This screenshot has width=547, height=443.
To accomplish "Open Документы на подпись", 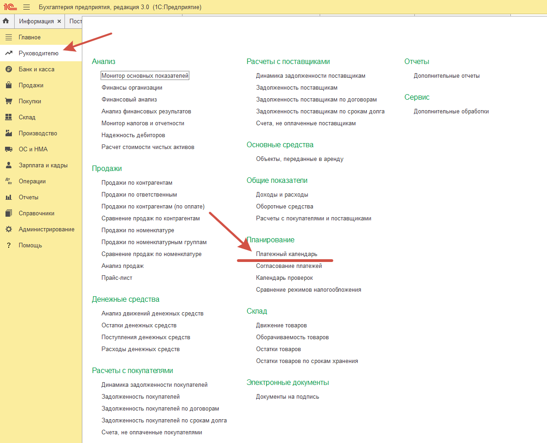I will 288,397.
